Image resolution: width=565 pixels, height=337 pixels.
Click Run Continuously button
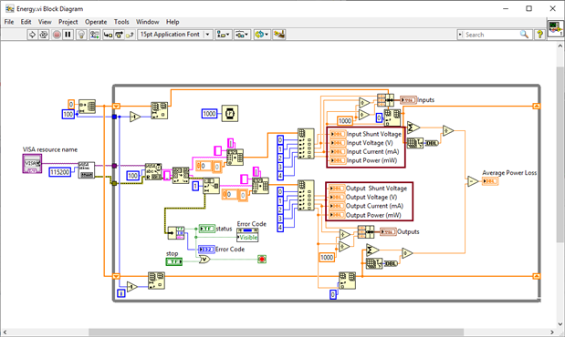tap(44, 35)
